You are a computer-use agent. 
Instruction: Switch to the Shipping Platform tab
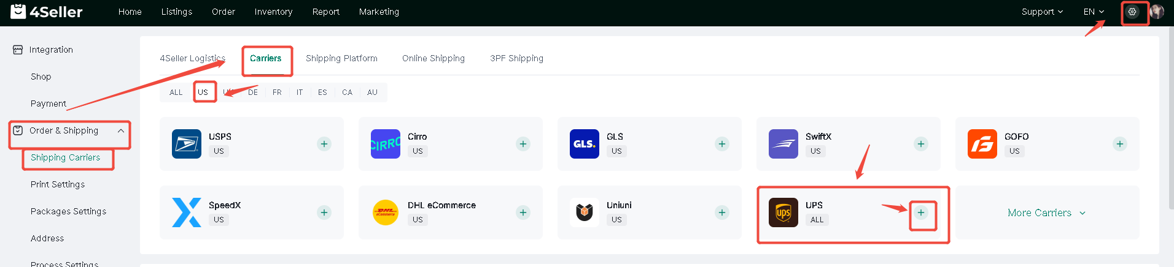pyautogui.click(x=341, y=58)
